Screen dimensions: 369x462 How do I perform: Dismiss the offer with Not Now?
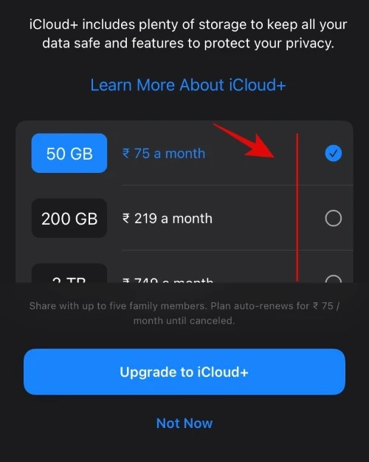(x=184, y=424)
